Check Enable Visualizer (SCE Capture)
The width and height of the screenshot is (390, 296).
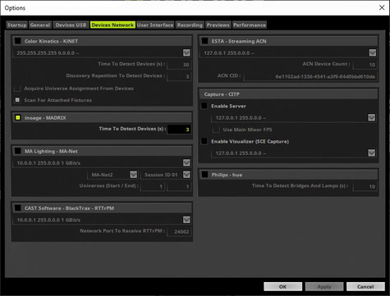pyautogui.click(x=204, y=141)
